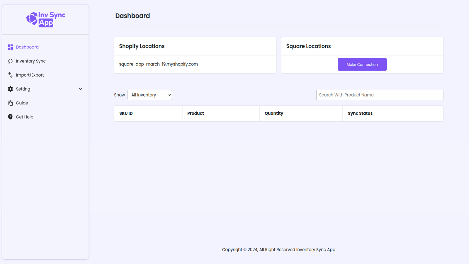Click the Dashboard grid icon
This screenshot has width=469, height=264.
tap(10, 47)
